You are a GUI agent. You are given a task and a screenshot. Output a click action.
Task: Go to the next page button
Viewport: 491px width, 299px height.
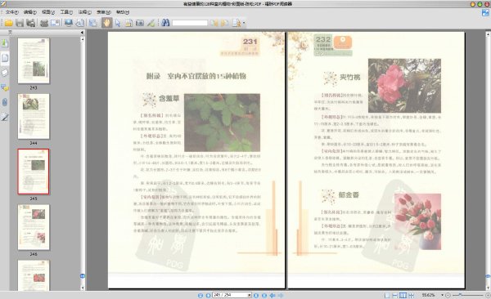[x=256, y=295]
